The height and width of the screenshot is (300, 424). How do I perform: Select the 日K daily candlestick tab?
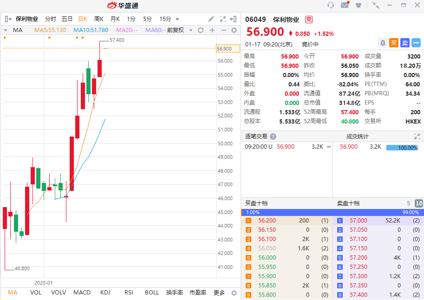[x=83, y=19]
